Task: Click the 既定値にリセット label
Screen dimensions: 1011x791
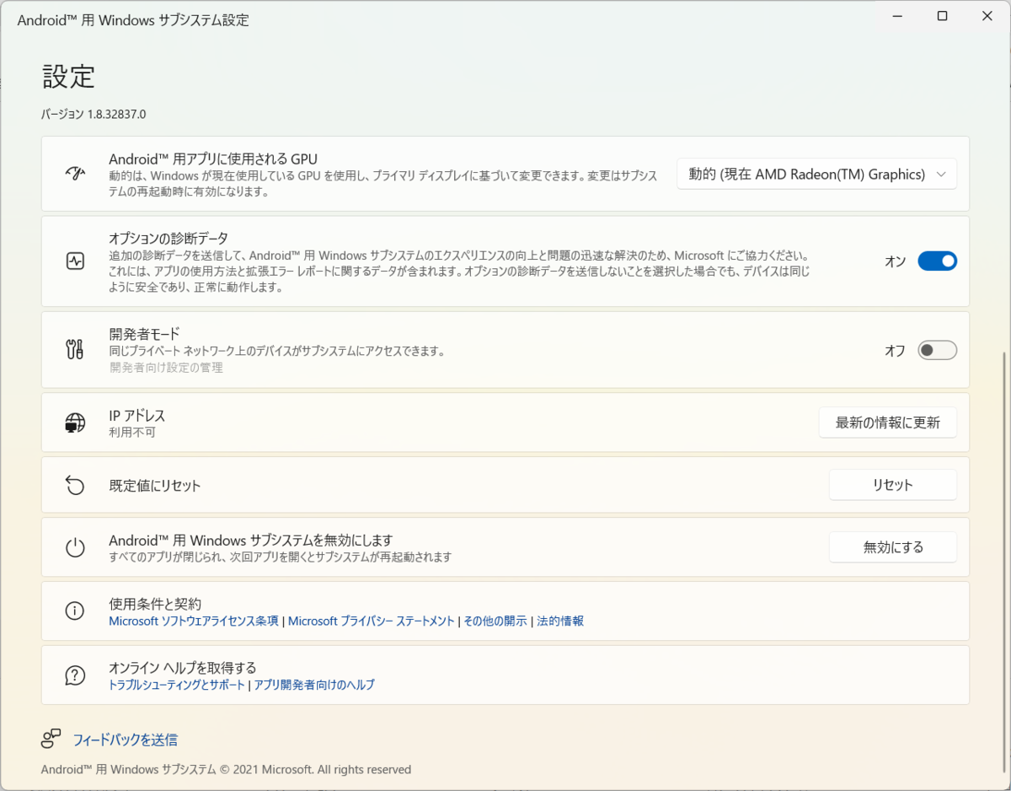Action: click(155, 486)
